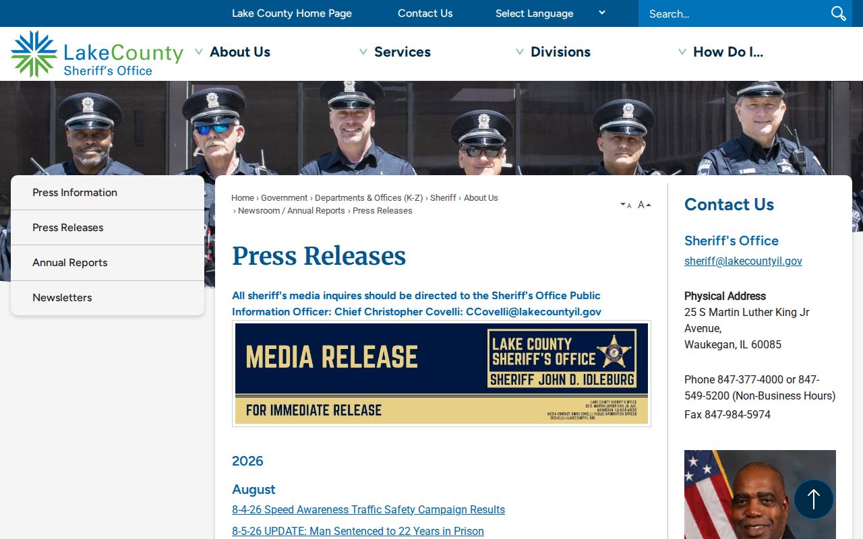Click the Sheriff breadcrumb
Screen dimensions: 863x539
pos(443,198)
